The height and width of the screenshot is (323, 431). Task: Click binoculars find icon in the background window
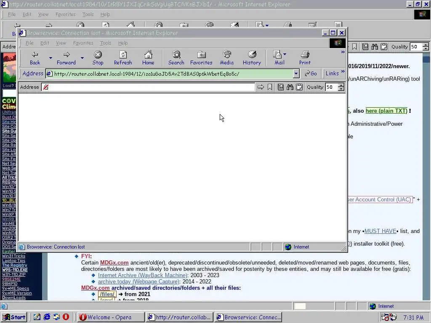[x=375, y=47]
